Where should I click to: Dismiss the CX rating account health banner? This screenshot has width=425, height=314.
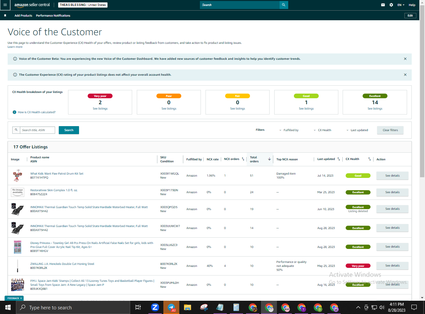(x=405, y=75)
